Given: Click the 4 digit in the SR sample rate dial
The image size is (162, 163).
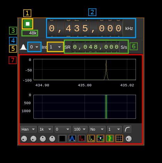Looking at the screenshot, I should (90, 47).
